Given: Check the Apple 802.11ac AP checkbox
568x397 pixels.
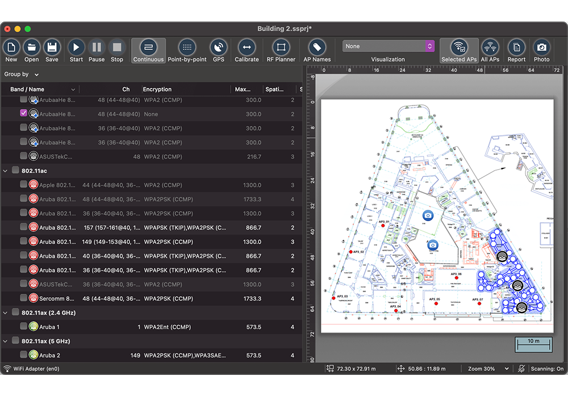Looking at the screenshot, I should click(23, 184).
